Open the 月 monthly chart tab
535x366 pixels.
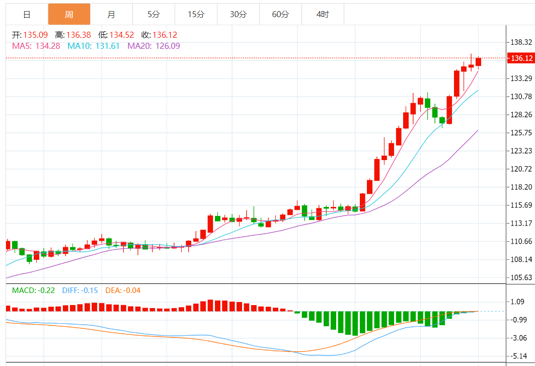pos(112,14)
